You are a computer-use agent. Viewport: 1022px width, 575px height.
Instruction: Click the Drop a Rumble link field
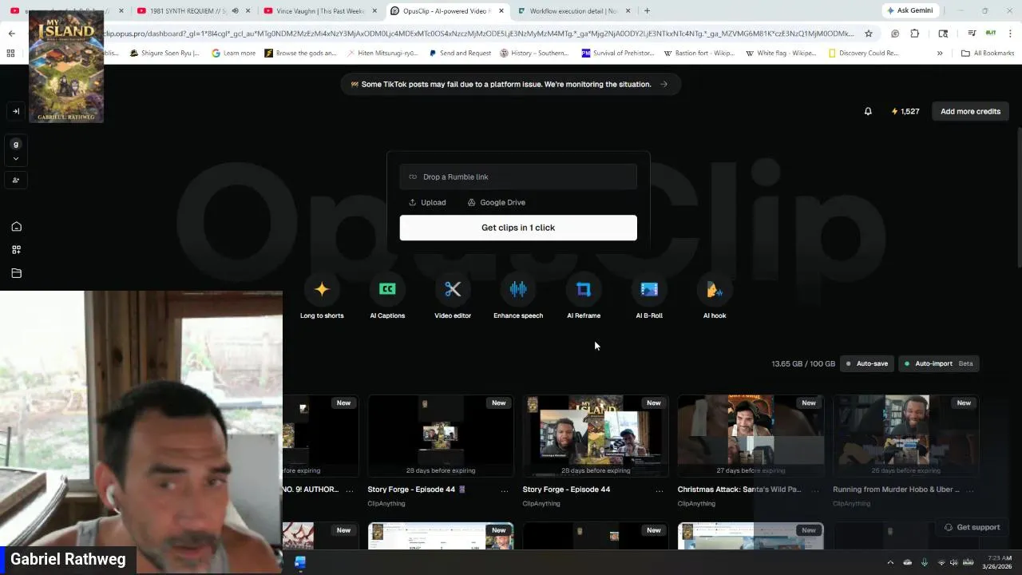click(518, 176)
